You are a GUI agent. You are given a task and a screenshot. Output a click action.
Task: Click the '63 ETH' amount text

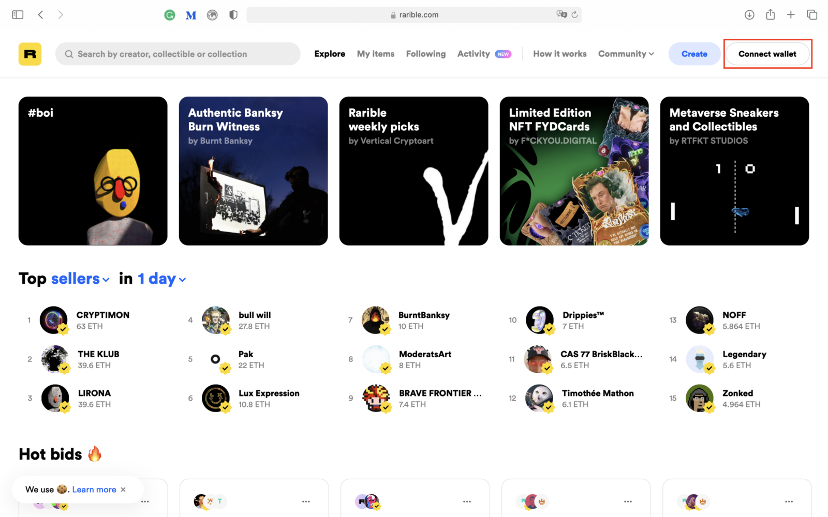click(90, 326)
